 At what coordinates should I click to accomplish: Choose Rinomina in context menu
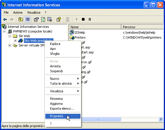[63, 99]
